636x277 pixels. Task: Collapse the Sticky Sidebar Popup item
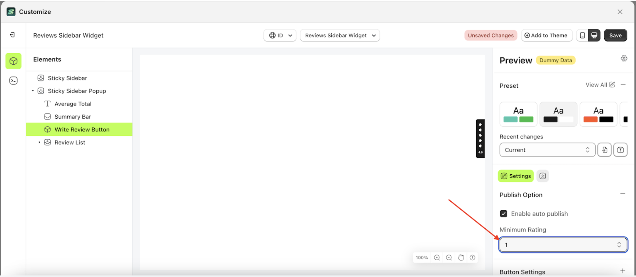33,91
